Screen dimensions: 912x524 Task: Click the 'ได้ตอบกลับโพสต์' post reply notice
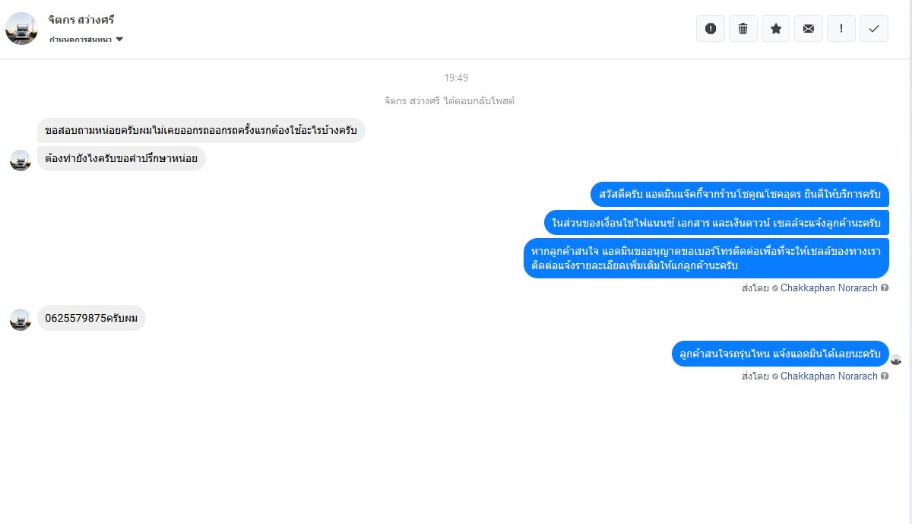click(451, 100)
